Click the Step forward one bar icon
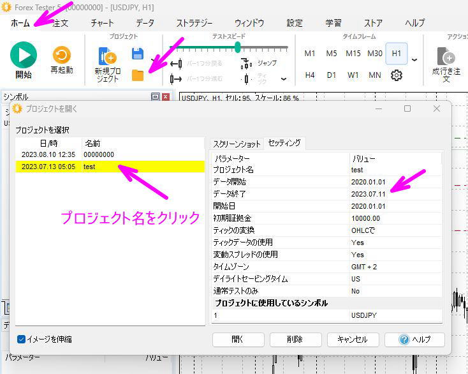The height and width of the screenshot is (374, 468). coord(176,79)
